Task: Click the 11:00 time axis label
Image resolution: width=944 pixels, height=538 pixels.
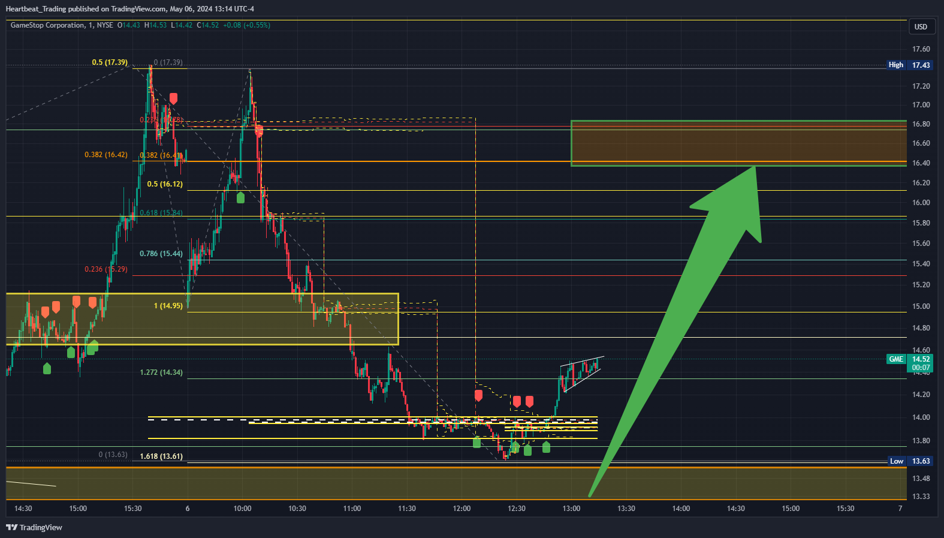Action: [x=352, y=509]
